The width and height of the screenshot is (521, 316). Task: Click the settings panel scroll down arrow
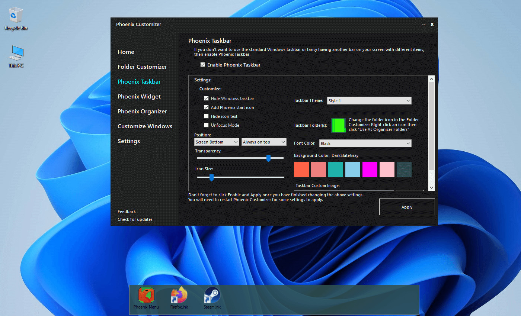click(x=432, y=188)
